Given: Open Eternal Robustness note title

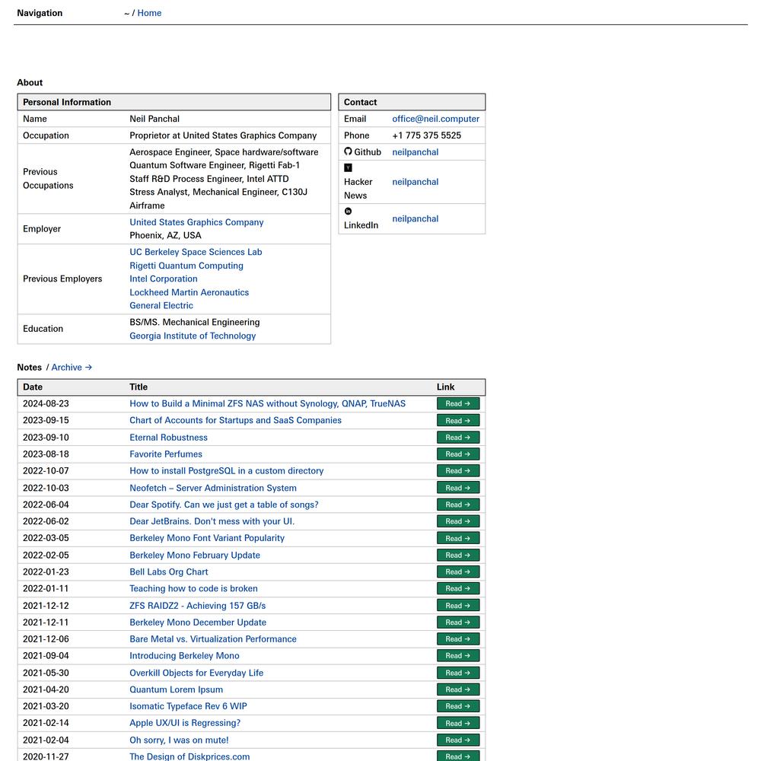Looking at the screenshot, I should coord(168,438).
